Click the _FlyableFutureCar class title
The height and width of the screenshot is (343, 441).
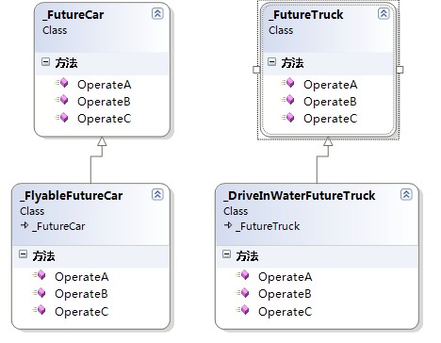click(x=72, y=196)
